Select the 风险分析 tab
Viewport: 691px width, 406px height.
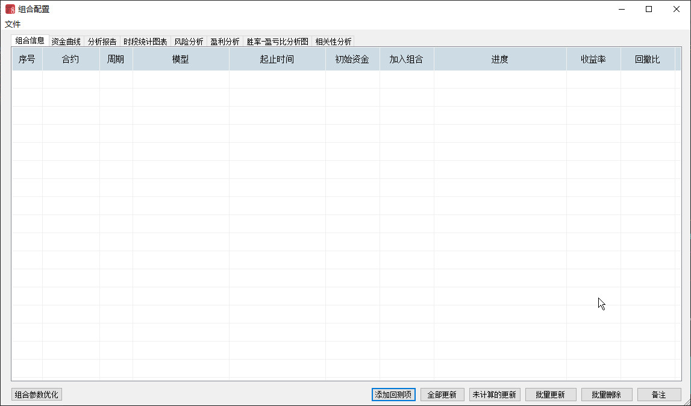pyautogui.click(x=189, y=42)
